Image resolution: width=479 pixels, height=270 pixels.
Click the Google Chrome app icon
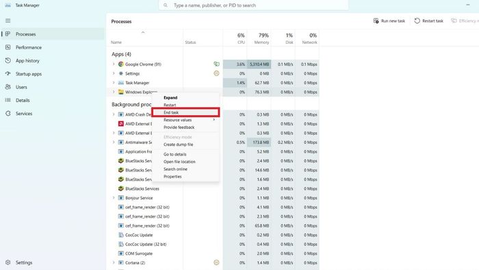click(x=121, y=64)
